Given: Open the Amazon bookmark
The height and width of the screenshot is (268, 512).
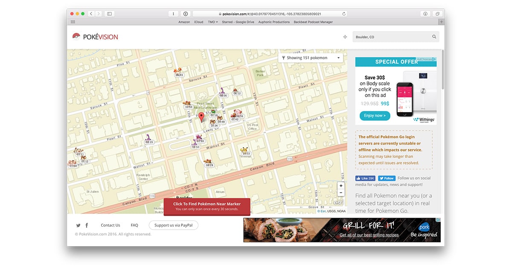Looking at the screenshot, I should 184,22.
